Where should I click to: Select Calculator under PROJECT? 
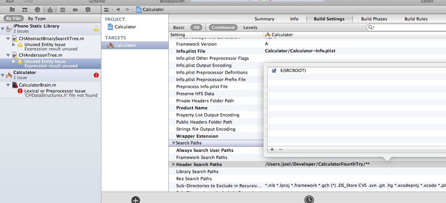pyautogui.click(x=125, y=27)
